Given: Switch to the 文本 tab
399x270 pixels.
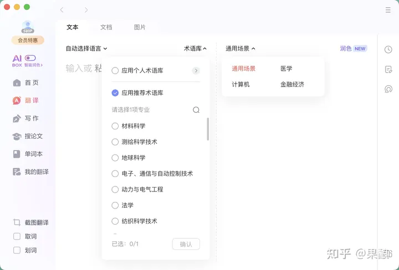Looking at the screenshot, I should pos(72,27).
